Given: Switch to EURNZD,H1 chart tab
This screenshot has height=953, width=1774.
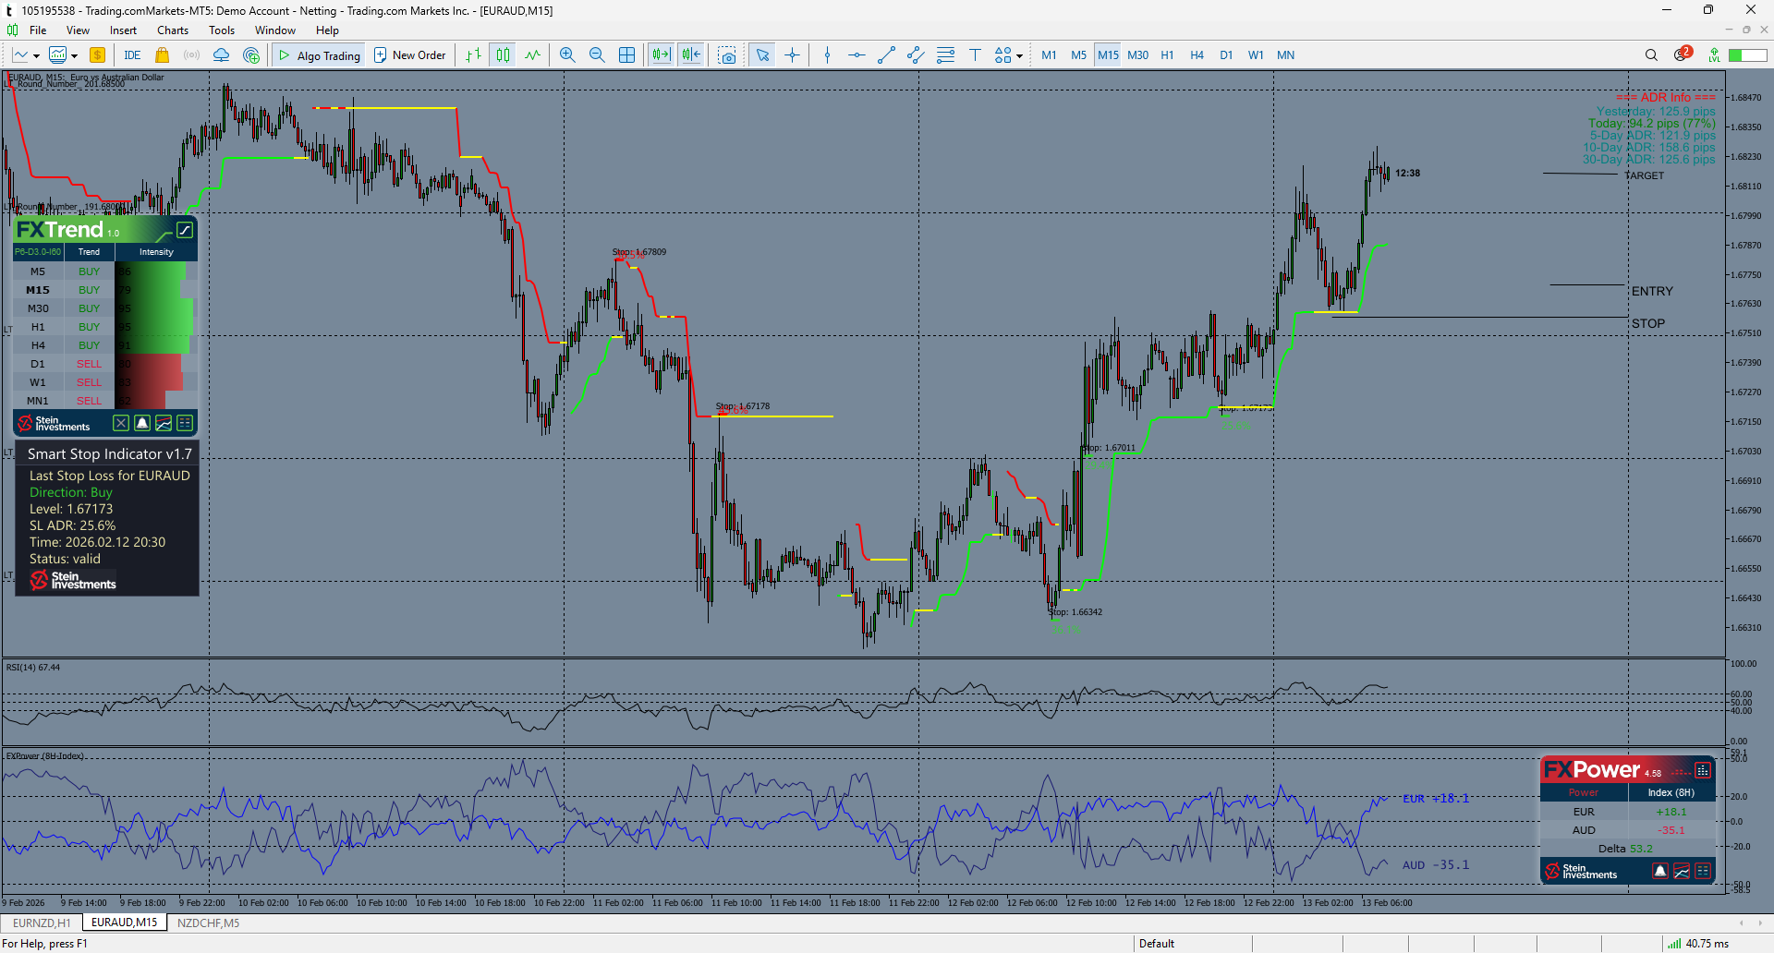Looking at the screenshot, I should pyautogui.click(x=42, y=923).
